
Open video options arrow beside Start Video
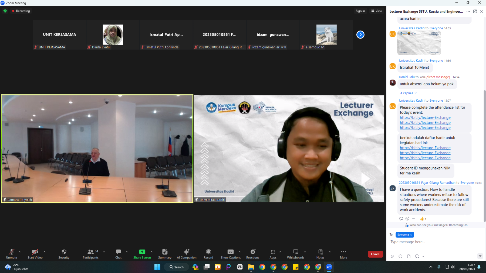[x=45, y=252]
